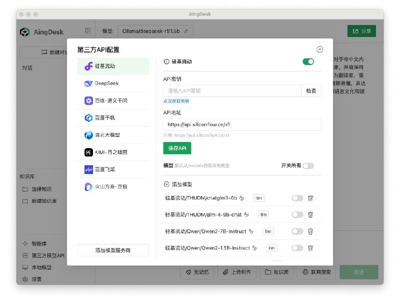The height and width of the screenshot is (300, 400).
Task: Select the 混元大模型 provider
Action: pos(113,135)
